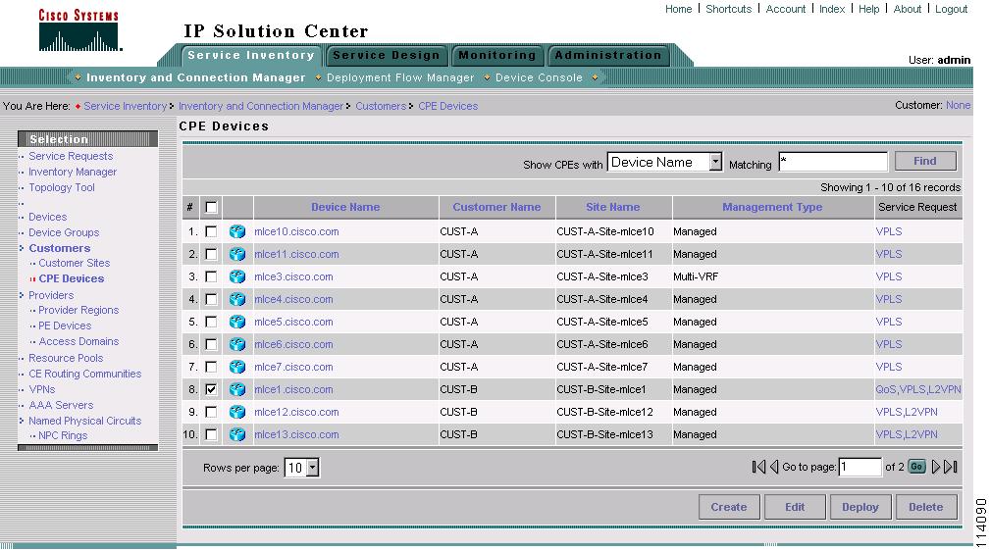Open PE Devices in sidebar
This screenshot has height=551, width=990.
pos(65,326)
